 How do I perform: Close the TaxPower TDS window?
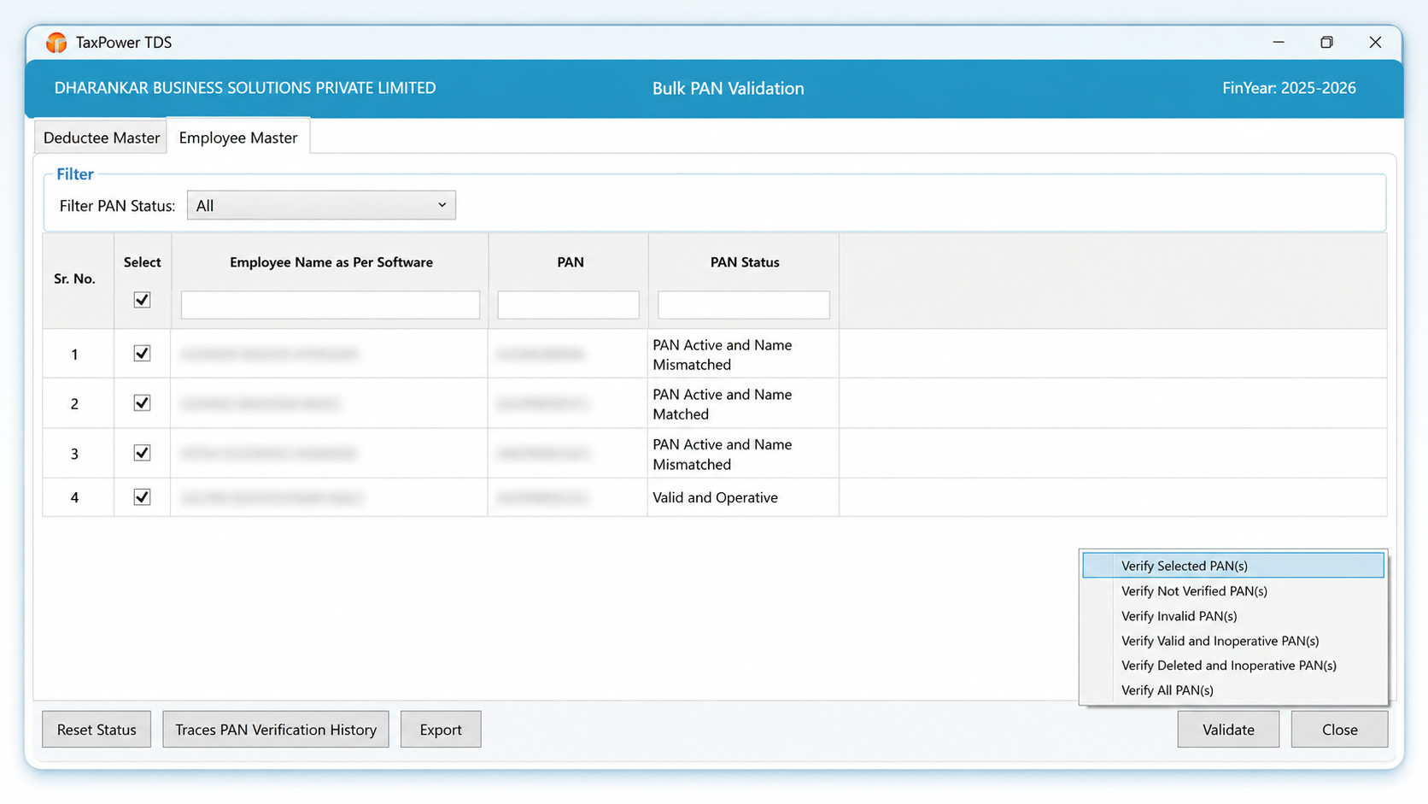tap(1375, 42)
